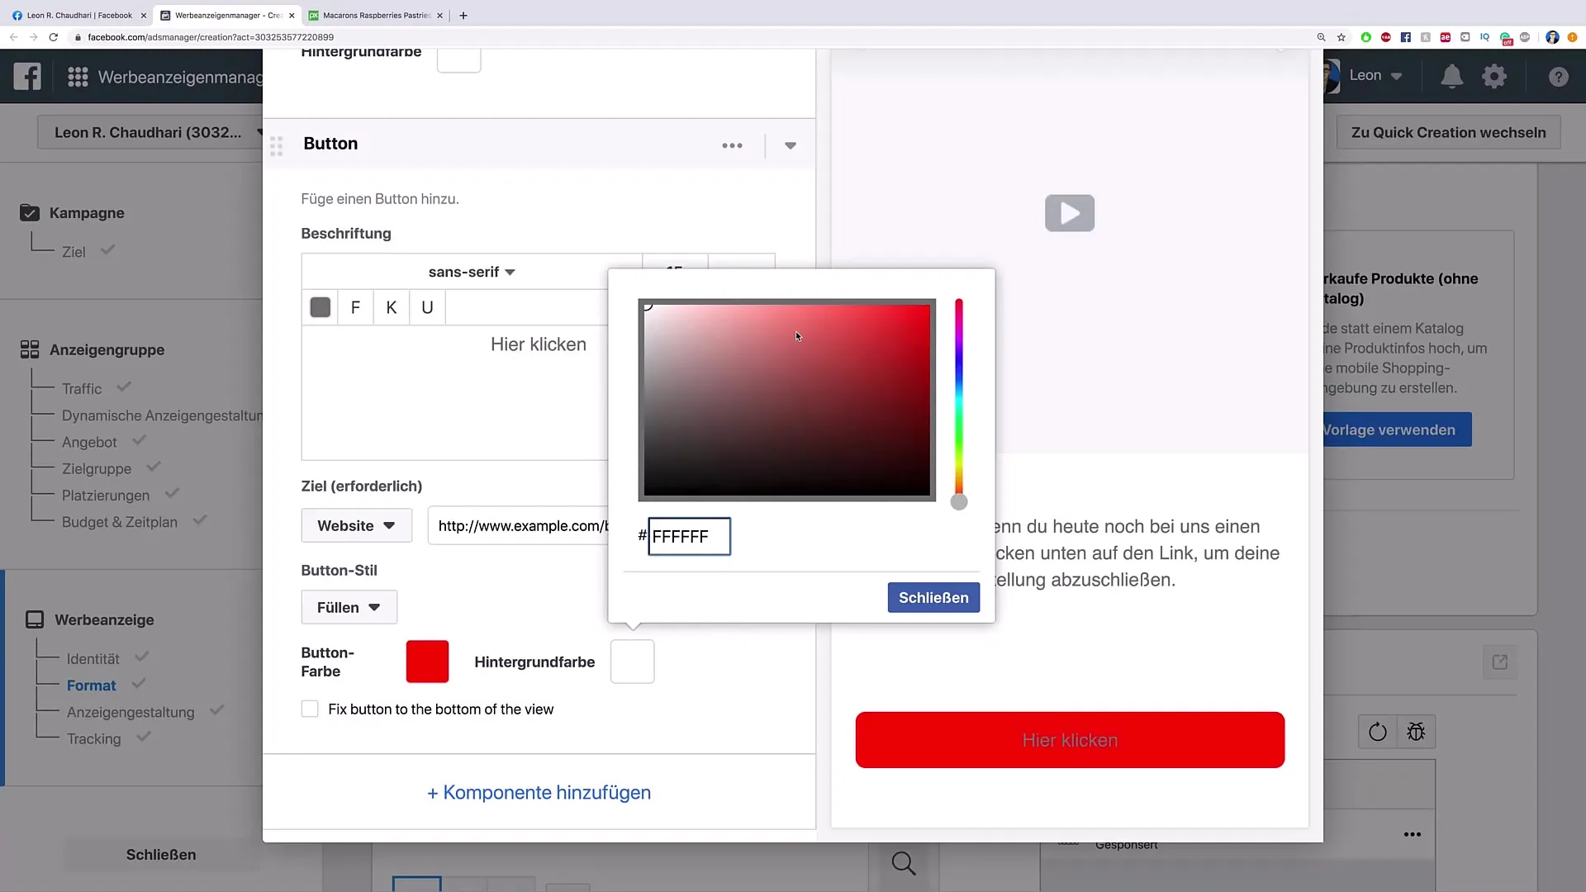Expand the Button section dropdown arrow
The image size is (1586, 892).
(x=791, y=145)
